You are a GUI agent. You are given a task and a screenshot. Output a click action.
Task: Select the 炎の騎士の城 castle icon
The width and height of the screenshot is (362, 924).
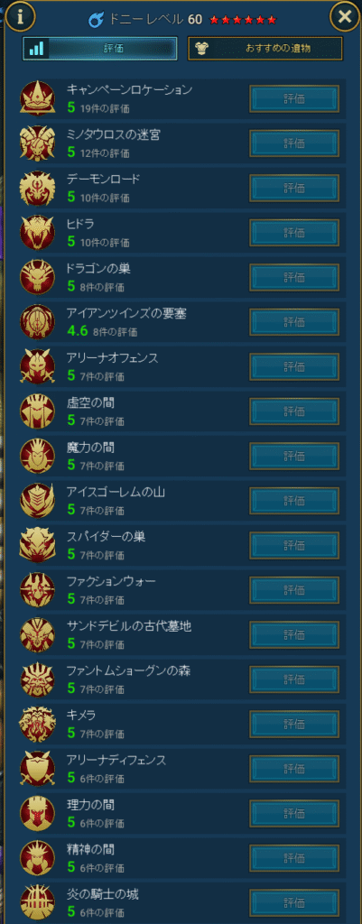tap(38, 902)
